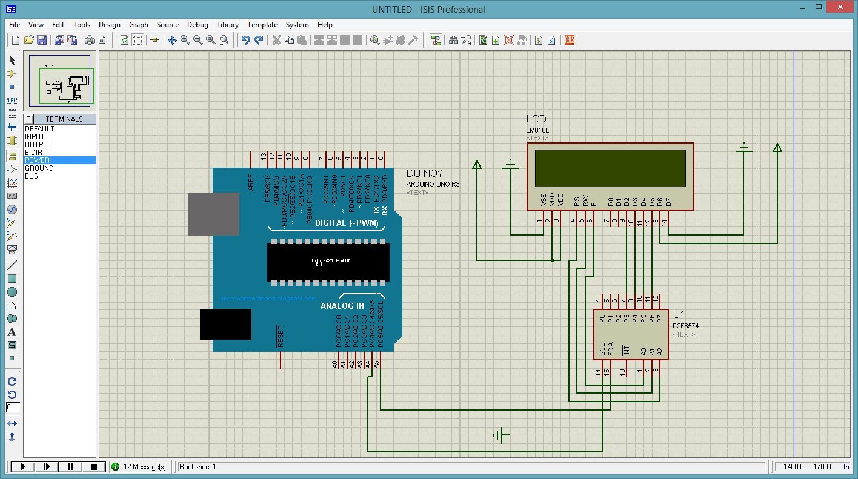
Task: Select the PCF8574 chip U1
Action: click(x=631, y=335)
